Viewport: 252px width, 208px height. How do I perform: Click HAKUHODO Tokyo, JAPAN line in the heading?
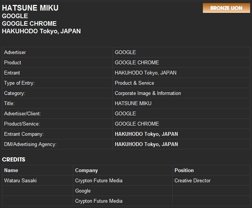[x=41, y=31]
